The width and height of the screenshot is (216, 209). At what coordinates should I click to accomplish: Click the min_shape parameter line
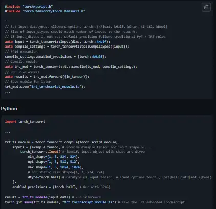[54, 157]
